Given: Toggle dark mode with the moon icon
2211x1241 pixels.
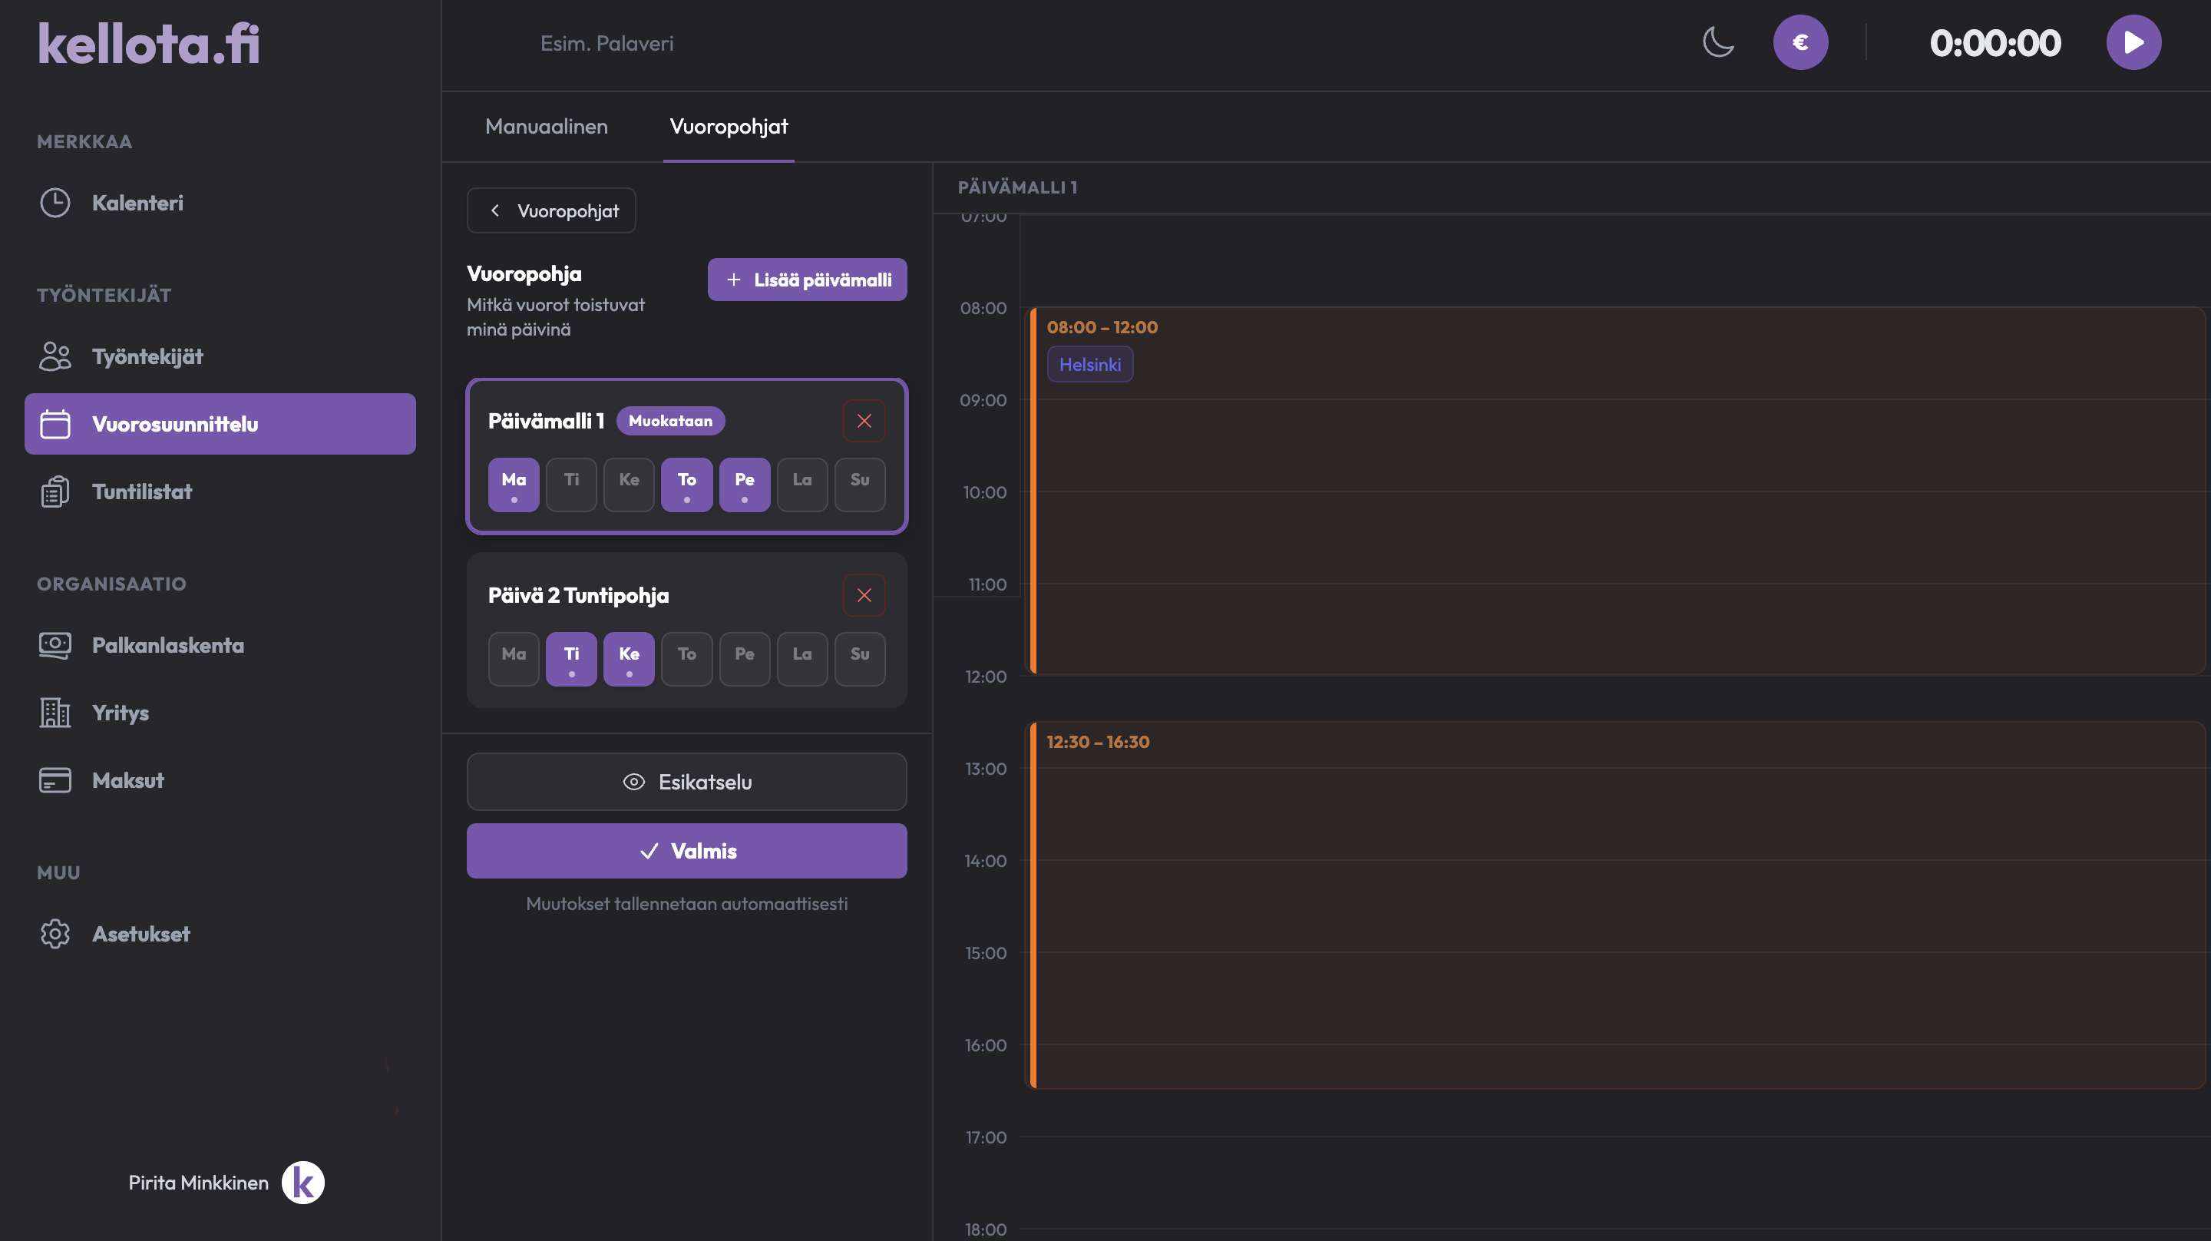Looking at the screenshot, I should [1717, 42].
